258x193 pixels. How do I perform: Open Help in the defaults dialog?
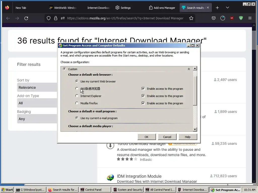click(x=187, y=137)
